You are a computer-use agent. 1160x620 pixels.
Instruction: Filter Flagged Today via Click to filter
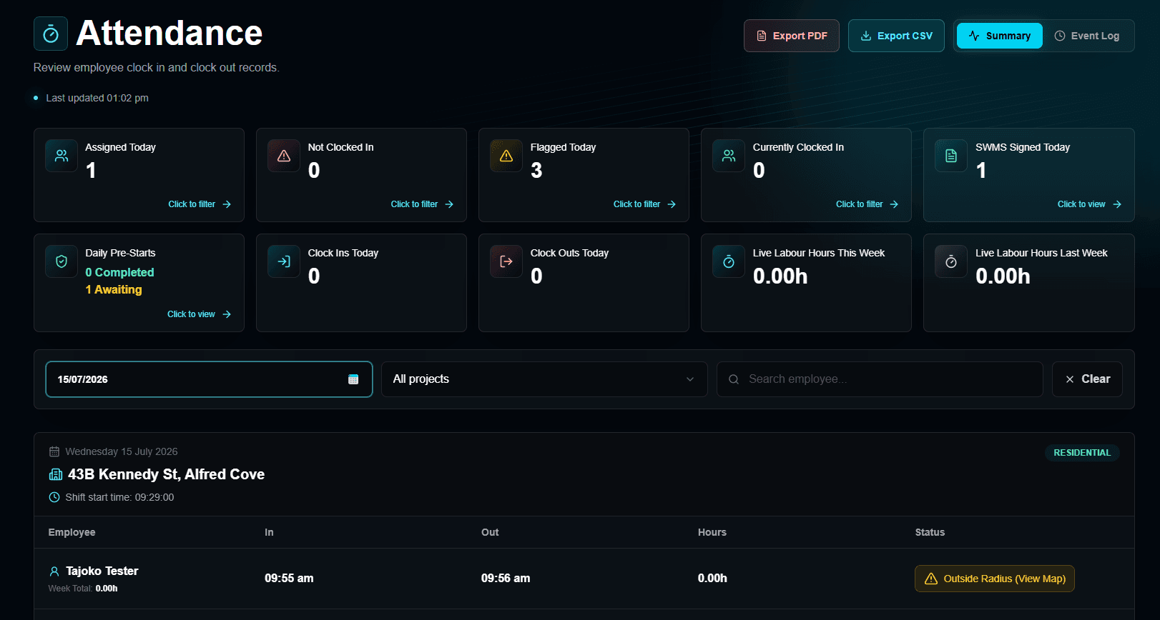click(x=644, y=204)
